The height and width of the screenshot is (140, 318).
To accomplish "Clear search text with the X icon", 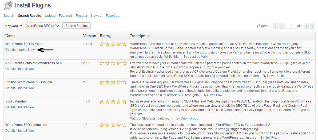I will click(58, 26).
